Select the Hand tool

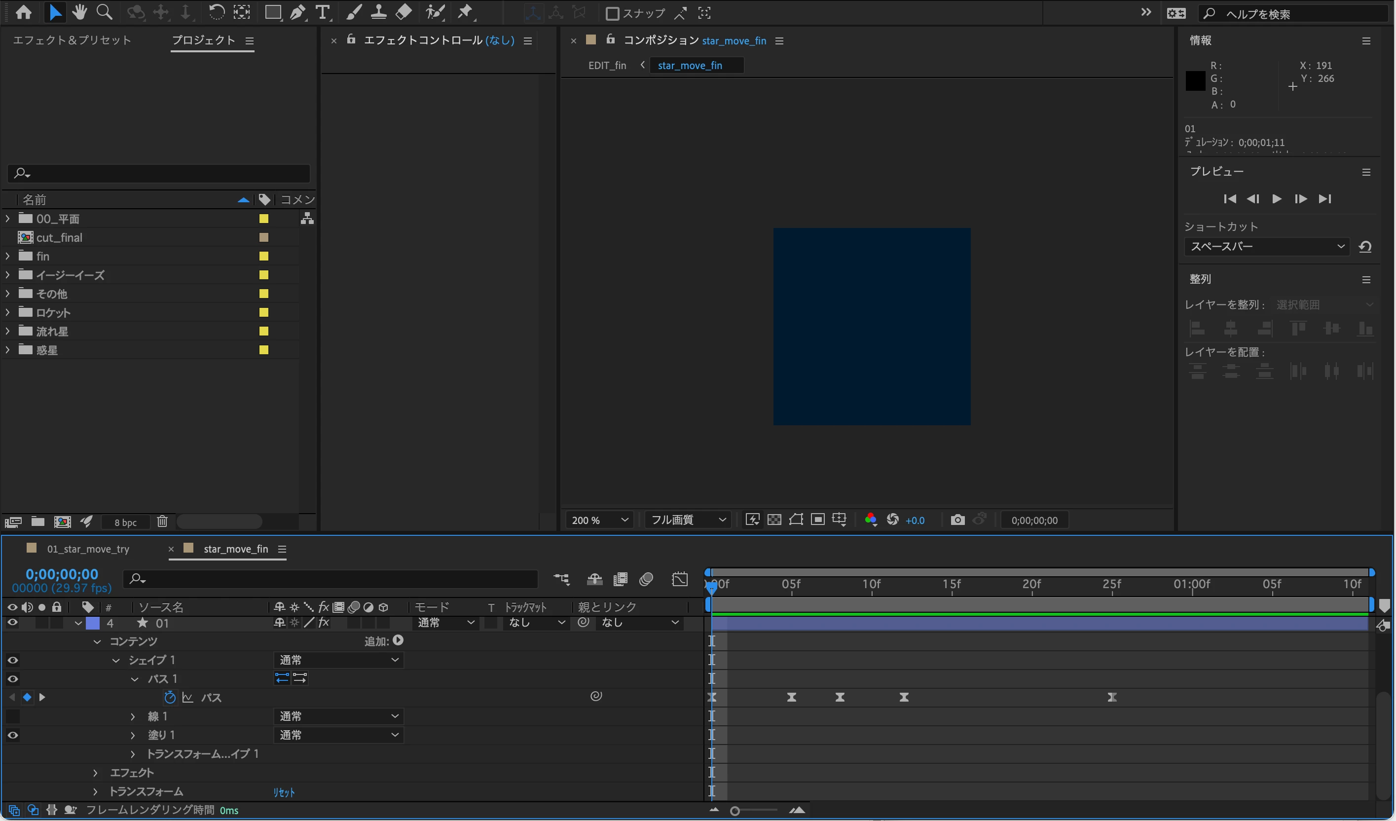tap(79, 12)
